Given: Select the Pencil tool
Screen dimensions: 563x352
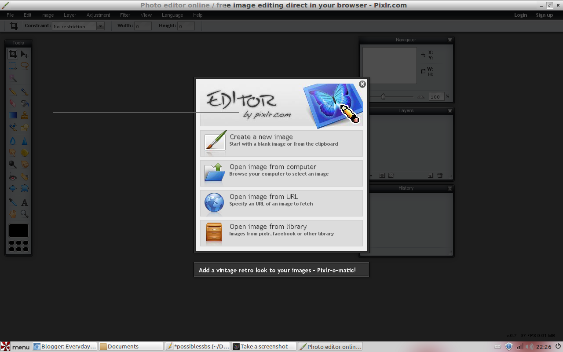Looking at the screenshot, I should 13,92.
